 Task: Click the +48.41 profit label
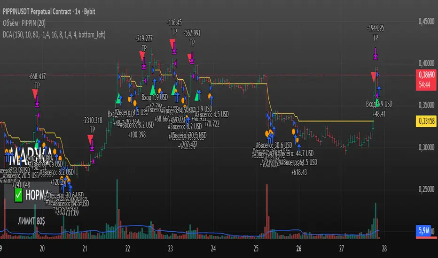click(x=379, y=114)
